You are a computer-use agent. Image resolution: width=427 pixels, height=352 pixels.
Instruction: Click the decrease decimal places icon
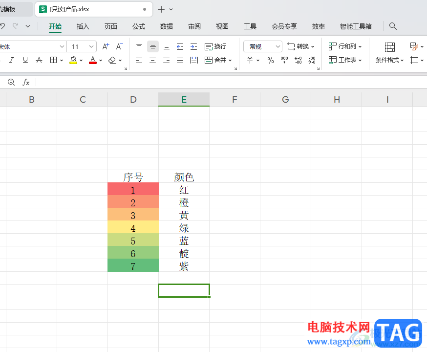tap(312, 60)
